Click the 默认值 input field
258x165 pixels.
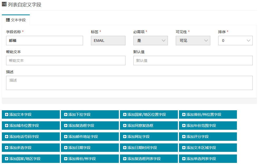pyautogui.click(x=193, y=61)
